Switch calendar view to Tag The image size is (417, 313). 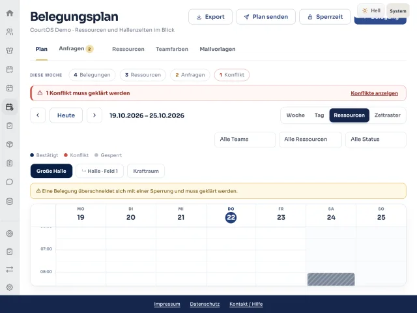coord(319,115)
